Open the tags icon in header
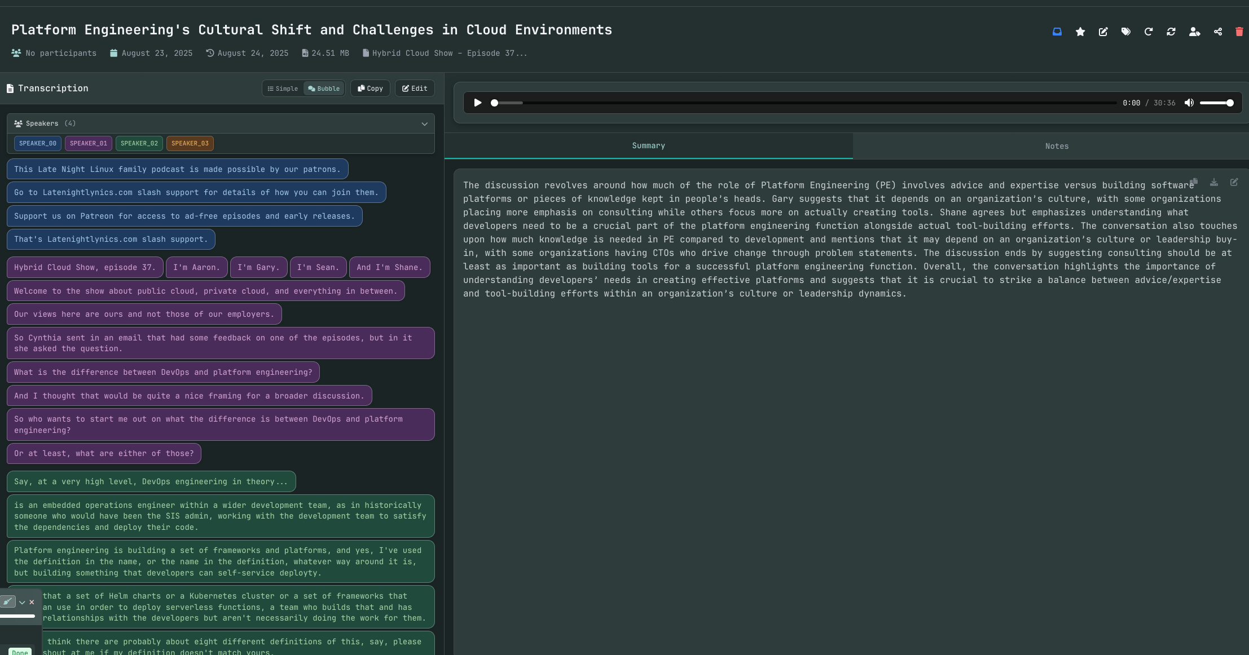This screenshot has width=1249, height=655. click(x=1125, y=32)
